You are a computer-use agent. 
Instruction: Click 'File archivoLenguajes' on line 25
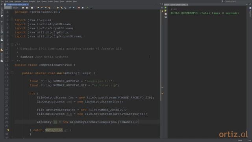(56, 110)
